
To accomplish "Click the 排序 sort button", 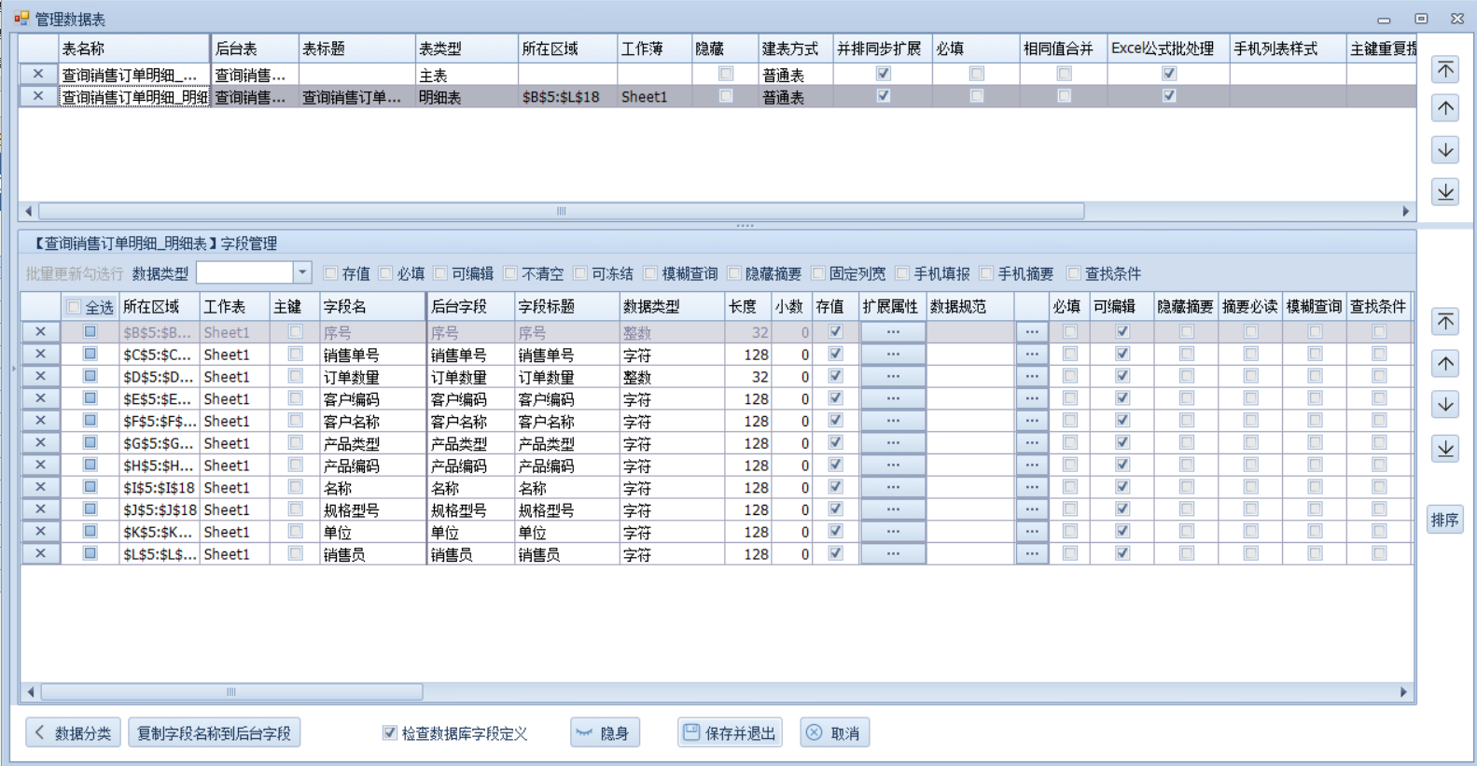I will click(1444, 520).
